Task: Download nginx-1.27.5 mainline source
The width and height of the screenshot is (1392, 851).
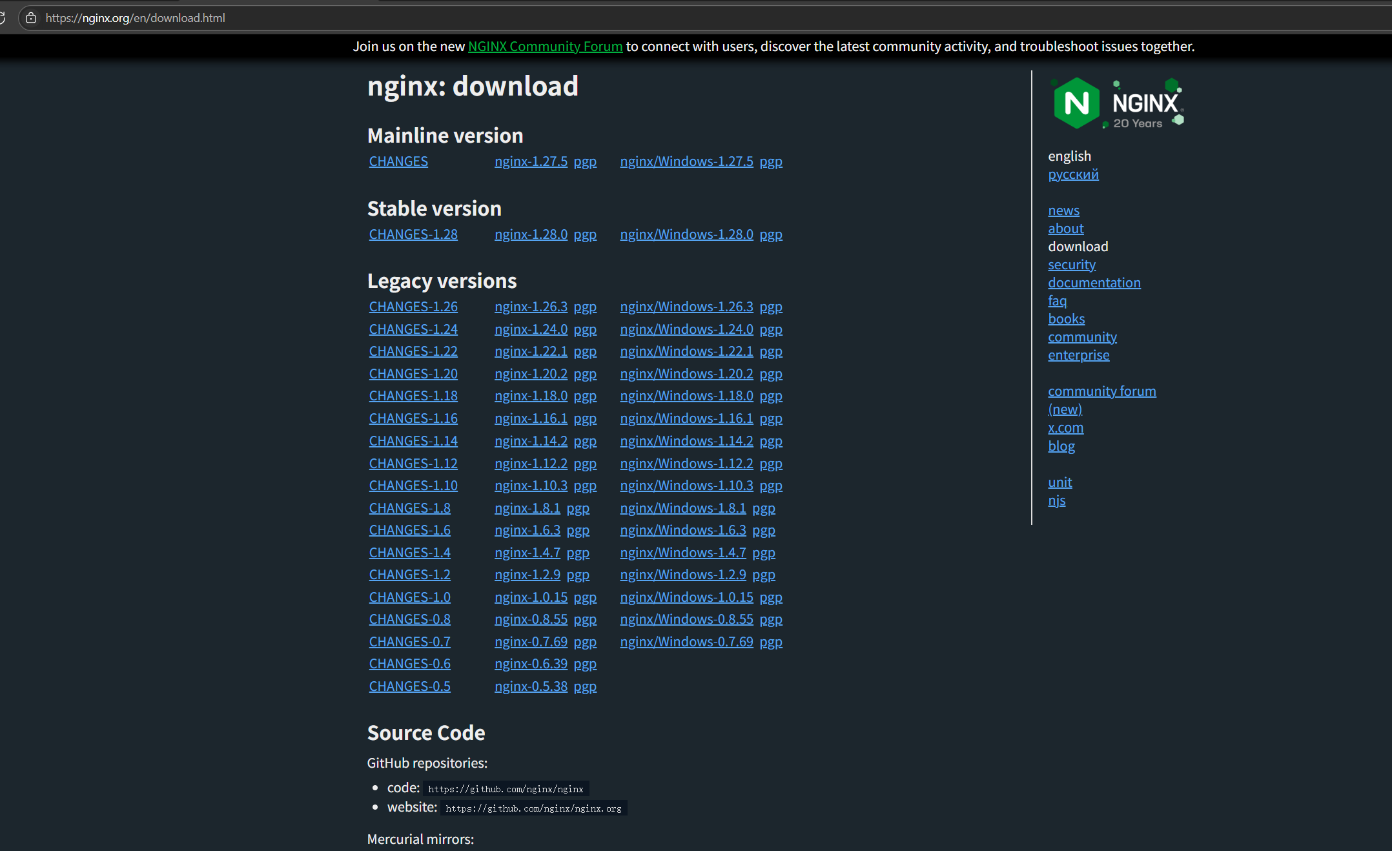Action: pyautogui.click(x=531, y=161)
